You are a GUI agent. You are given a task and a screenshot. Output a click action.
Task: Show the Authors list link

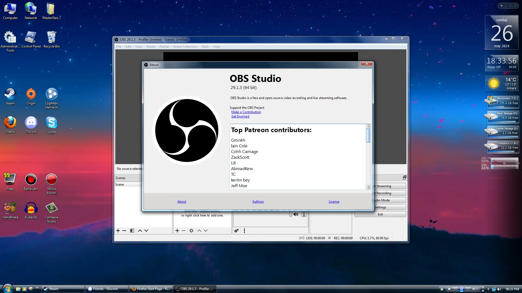258,202
